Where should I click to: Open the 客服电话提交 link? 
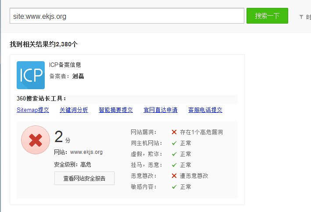pyautogui.click(x=205, y=110)
